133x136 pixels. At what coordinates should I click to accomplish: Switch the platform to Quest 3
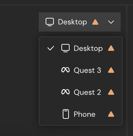click(81, 70)
